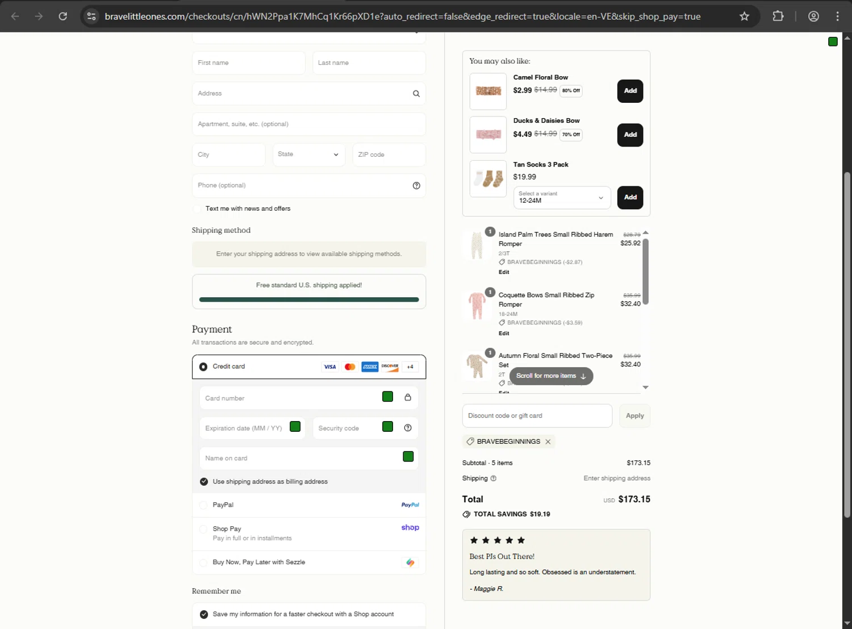Open Tan Socks 3 Pack thumbnail
The height and width of the screenshot is (629, 852).
point(488,179)
